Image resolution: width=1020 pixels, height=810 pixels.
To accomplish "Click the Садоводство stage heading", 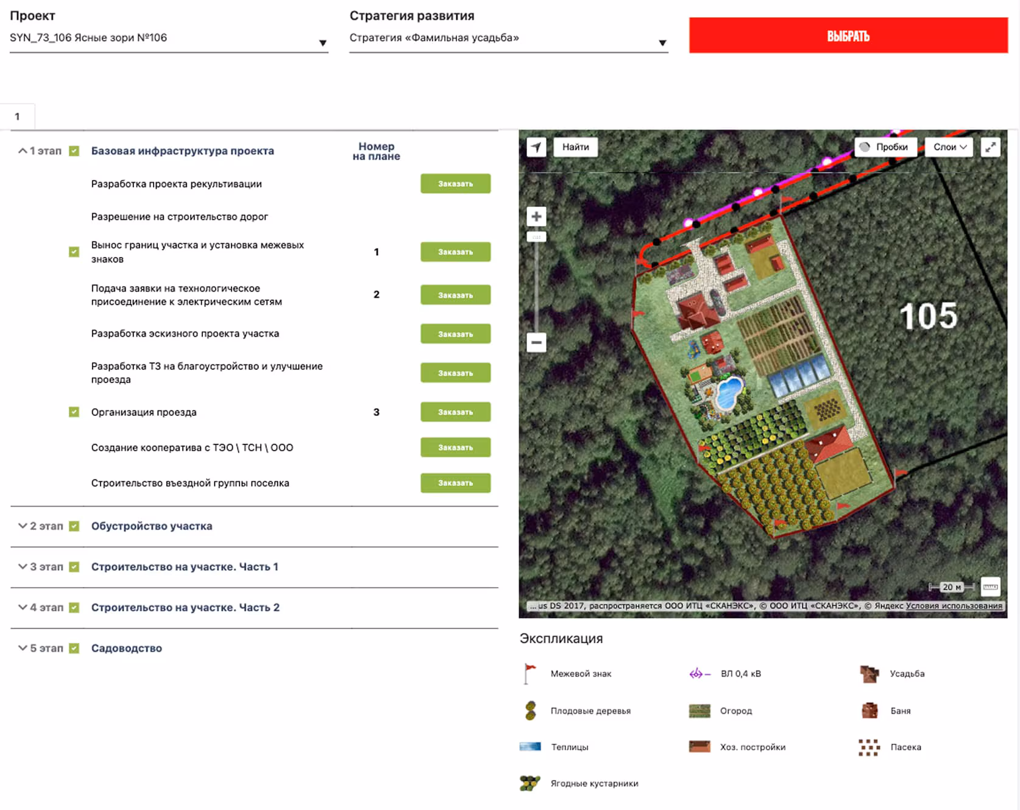I will click(x=127, y=649).
